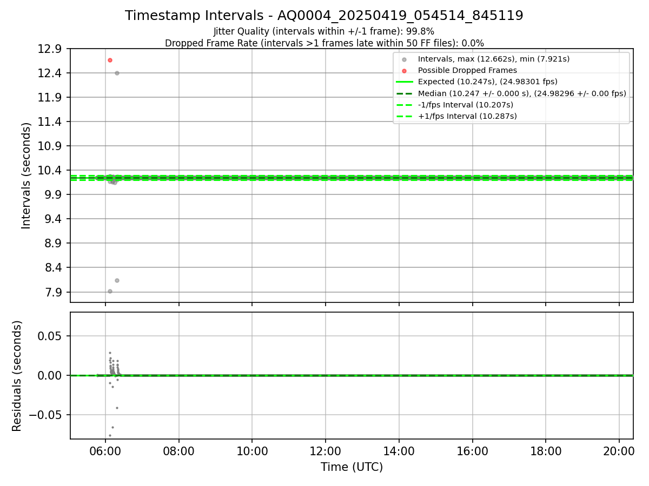The height and width of the screenshot is (486, 649).
Task: Select the 'Dropped Frame Rate' 0.0% subtitle line
Action: tap(324, 43)
